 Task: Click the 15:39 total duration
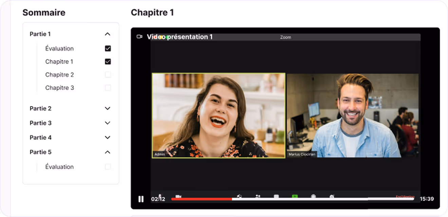pos(427,199)
